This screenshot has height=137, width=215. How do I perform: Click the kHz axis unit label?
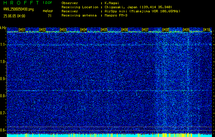pos(3,28)
